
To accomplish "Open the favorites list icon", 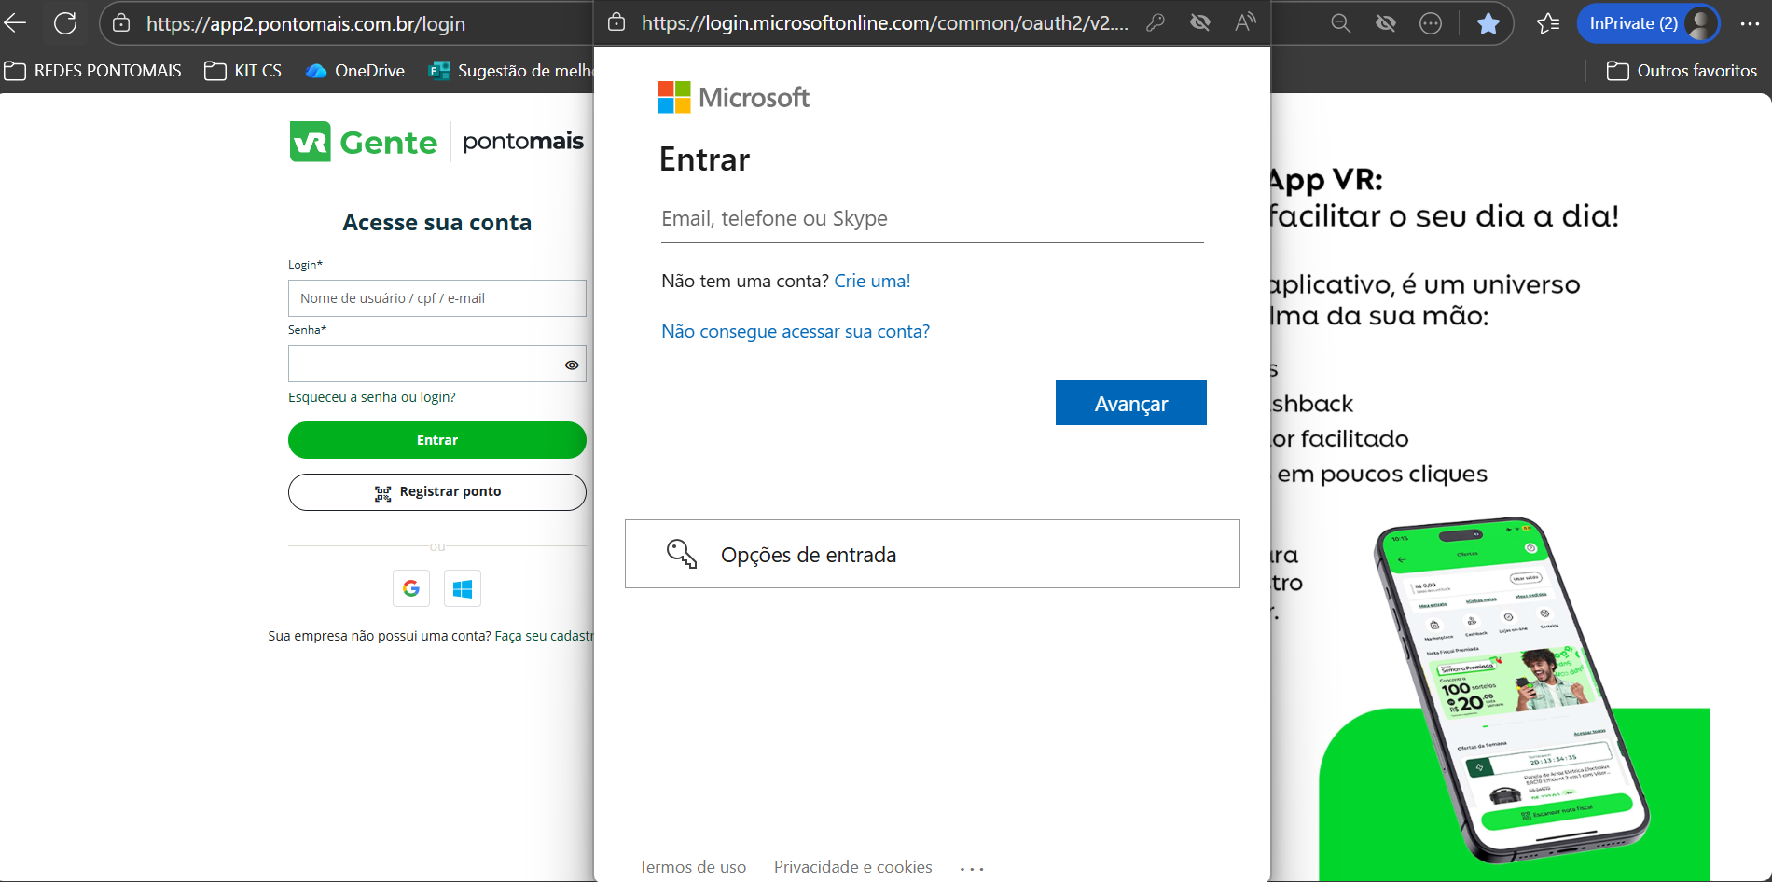I will pyautogui.click(x=1548, y=23).
